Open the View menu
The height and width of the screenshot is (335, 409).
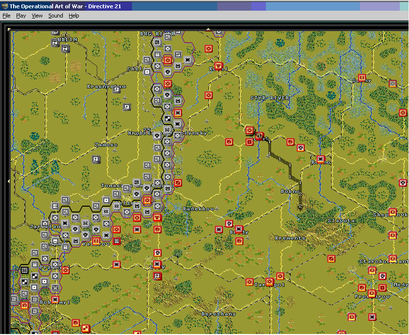tap(37, 16)
